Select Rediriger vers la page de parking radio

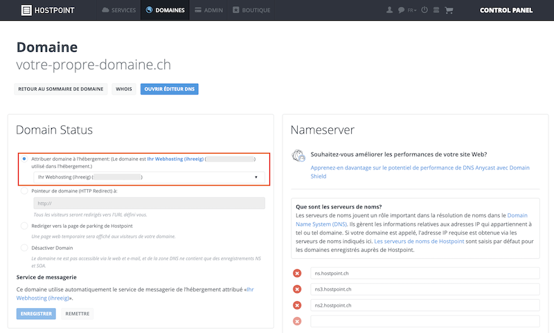[24, 226]
